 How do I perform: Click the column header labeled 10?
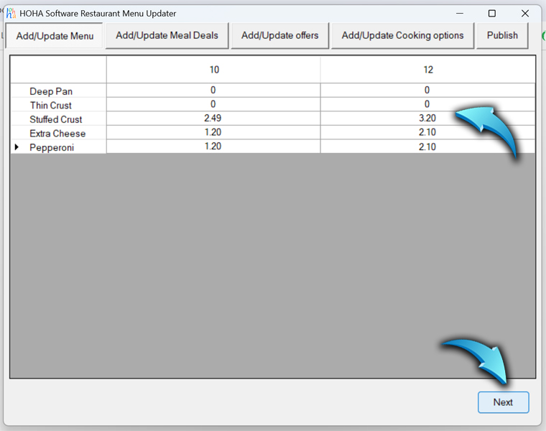213,70
